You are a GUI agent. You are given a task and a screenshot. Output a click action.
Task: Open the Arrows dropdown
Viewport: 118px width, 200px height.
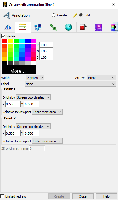tap(102, 78)
